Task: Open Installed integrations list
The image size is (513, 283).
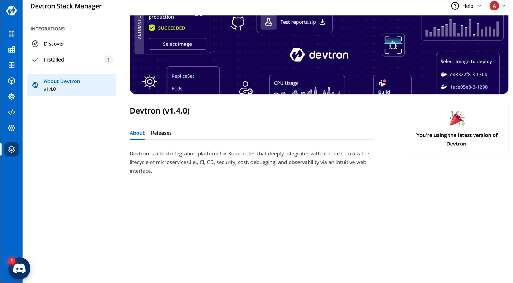Action: click(x=54, y=60)
